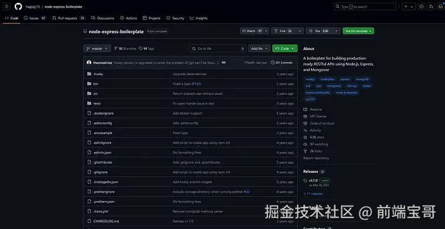445x229 pixels.
Task: Open theumairriaz author avatar
Action: click(89, 62)
